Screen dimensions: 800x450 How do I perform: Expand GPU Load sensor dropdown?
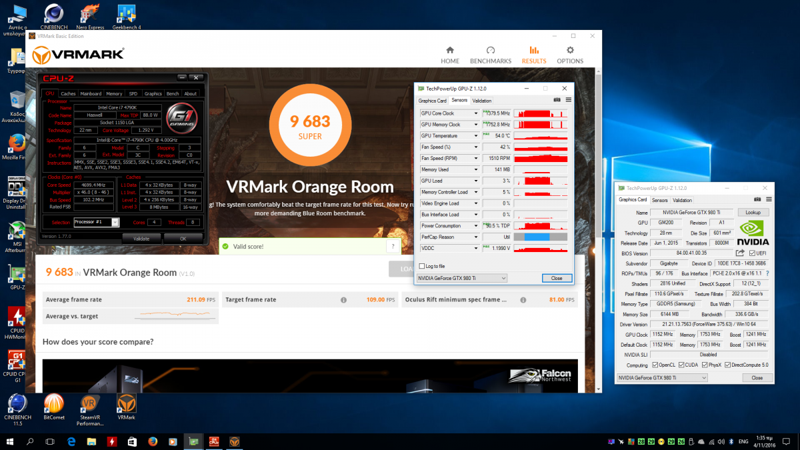coord(476,181)
